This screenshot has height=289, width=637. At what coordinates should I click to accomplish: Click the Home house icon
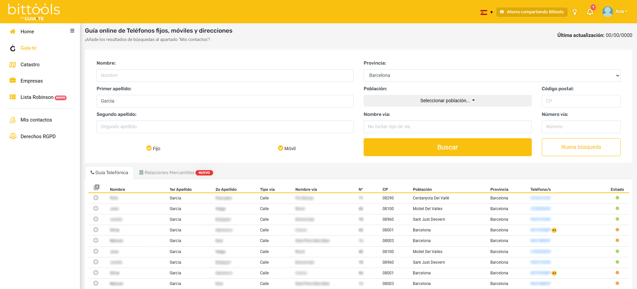(13, 32)
